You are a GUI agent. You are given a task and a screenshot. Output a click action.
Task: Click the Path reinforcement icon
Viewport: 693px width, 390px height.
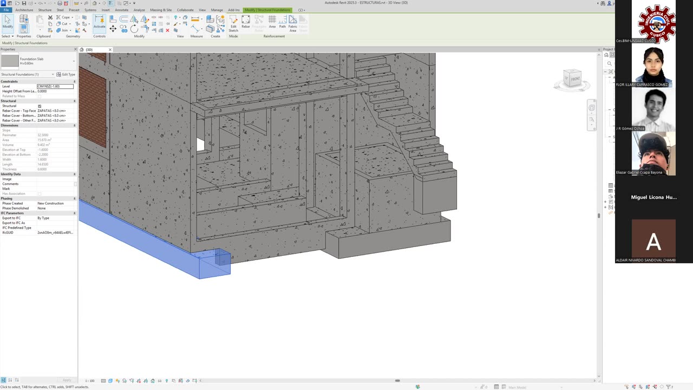tap(282, 21)
